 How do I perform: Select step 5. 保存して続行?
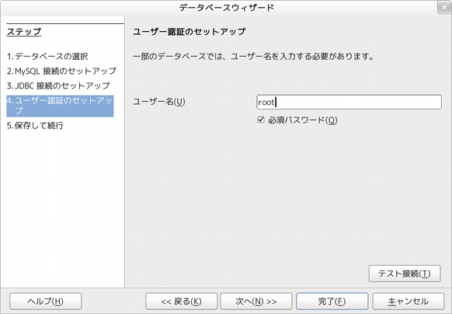35,126
